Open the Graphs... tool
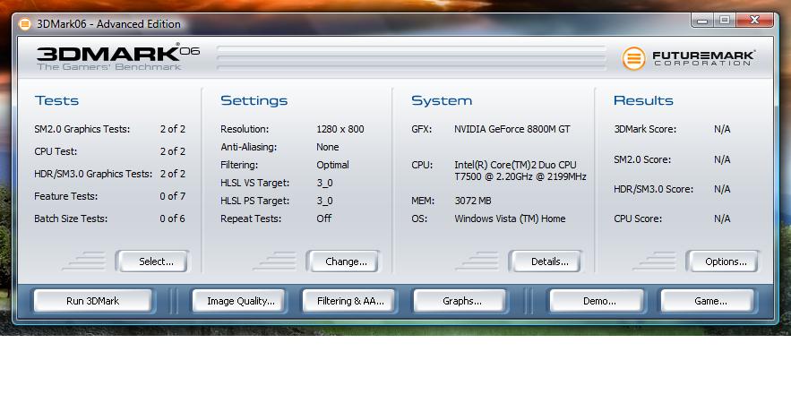The width and height of the screenshot is (791, 403). pos(460,301)
